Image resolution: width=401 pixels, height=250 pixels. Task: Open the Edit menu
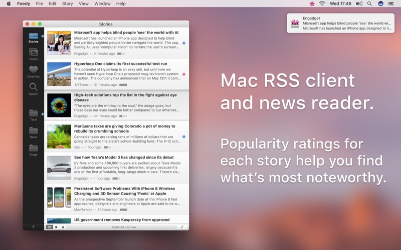(53, 3)
